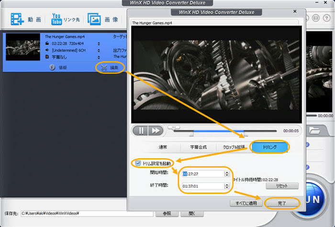Select The Hunger Games video thumbnail
This screenshot has height=227, width=335.
[23, 47]
